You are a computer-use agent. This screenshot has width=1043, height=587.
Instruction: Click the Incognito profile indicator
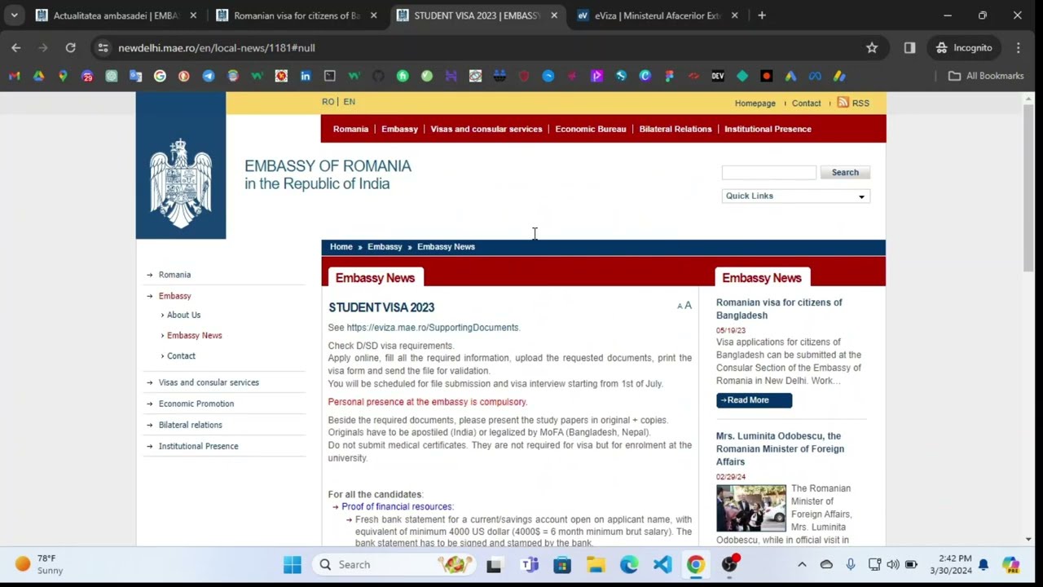tap(964, 47)
